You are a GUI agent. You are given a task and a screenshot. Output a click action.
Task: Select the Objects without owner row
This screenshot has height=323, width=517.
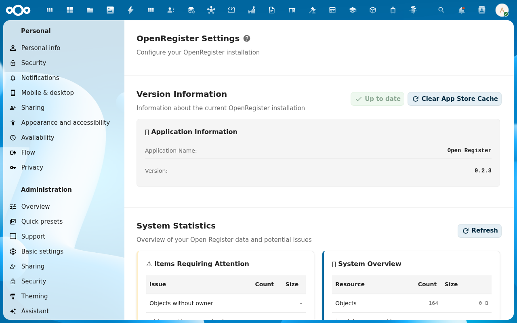[x=226, y=303]
